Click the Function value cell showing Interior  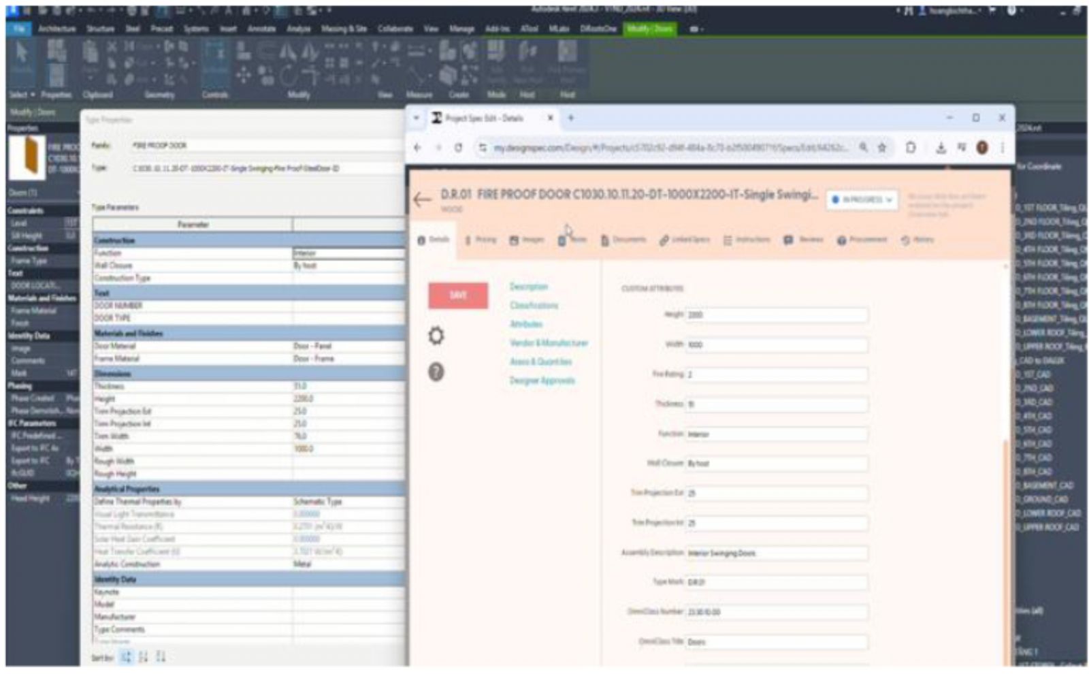point(347,253)
